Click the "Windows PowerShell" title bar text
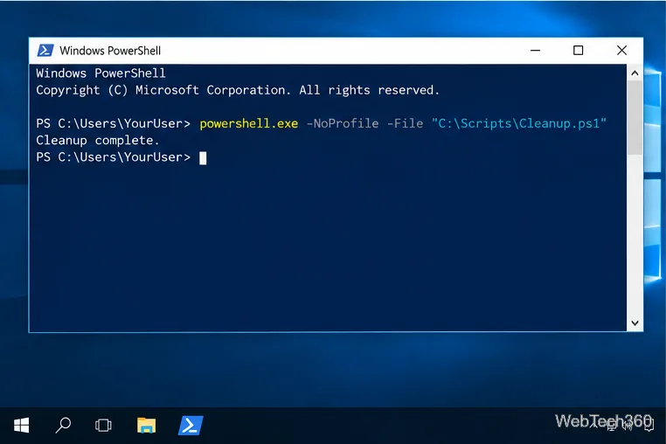 coord(110,51)
